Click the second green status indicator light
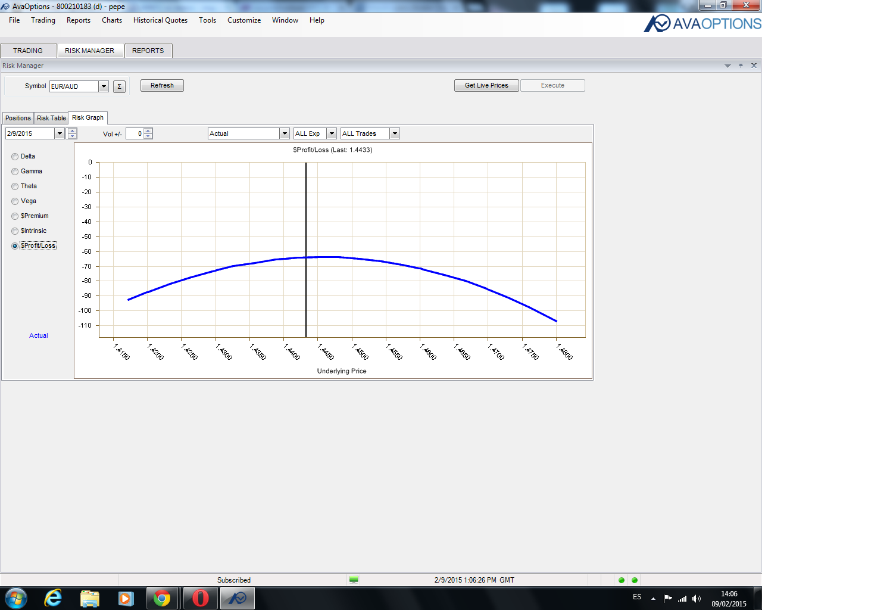 click(635, 580)
